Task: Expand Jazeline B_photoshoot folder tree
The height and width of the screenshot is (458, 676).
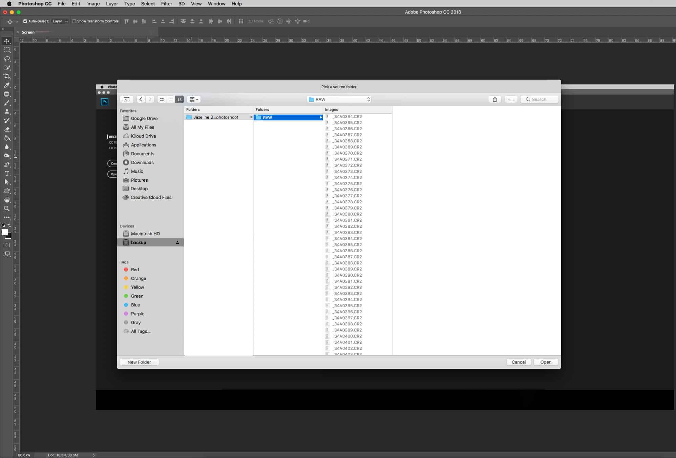Action: (250, 117)
